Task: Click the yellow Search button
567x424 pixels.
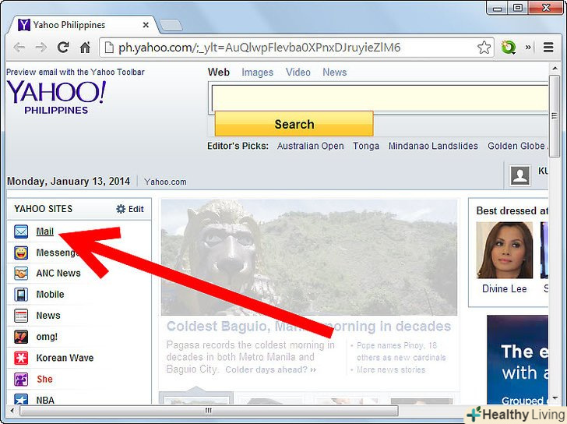Action: pos(294,124)
